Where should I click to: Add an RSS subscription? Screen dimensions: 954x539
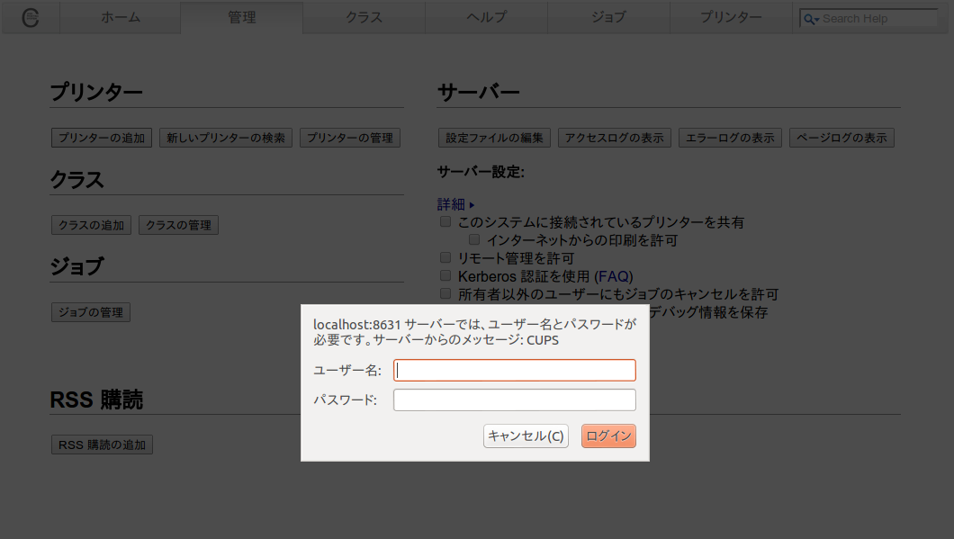[x=102, y=444]
